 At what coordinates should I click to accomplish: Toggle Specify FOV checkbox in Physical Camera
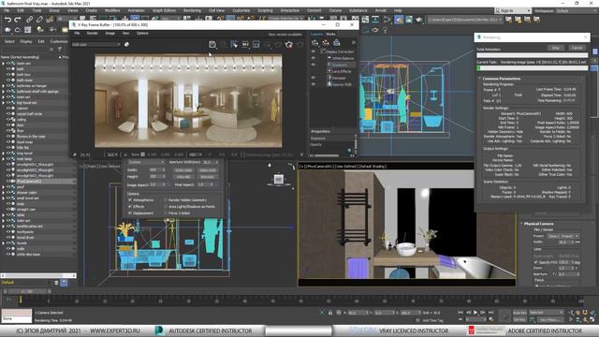coord(535,262)
